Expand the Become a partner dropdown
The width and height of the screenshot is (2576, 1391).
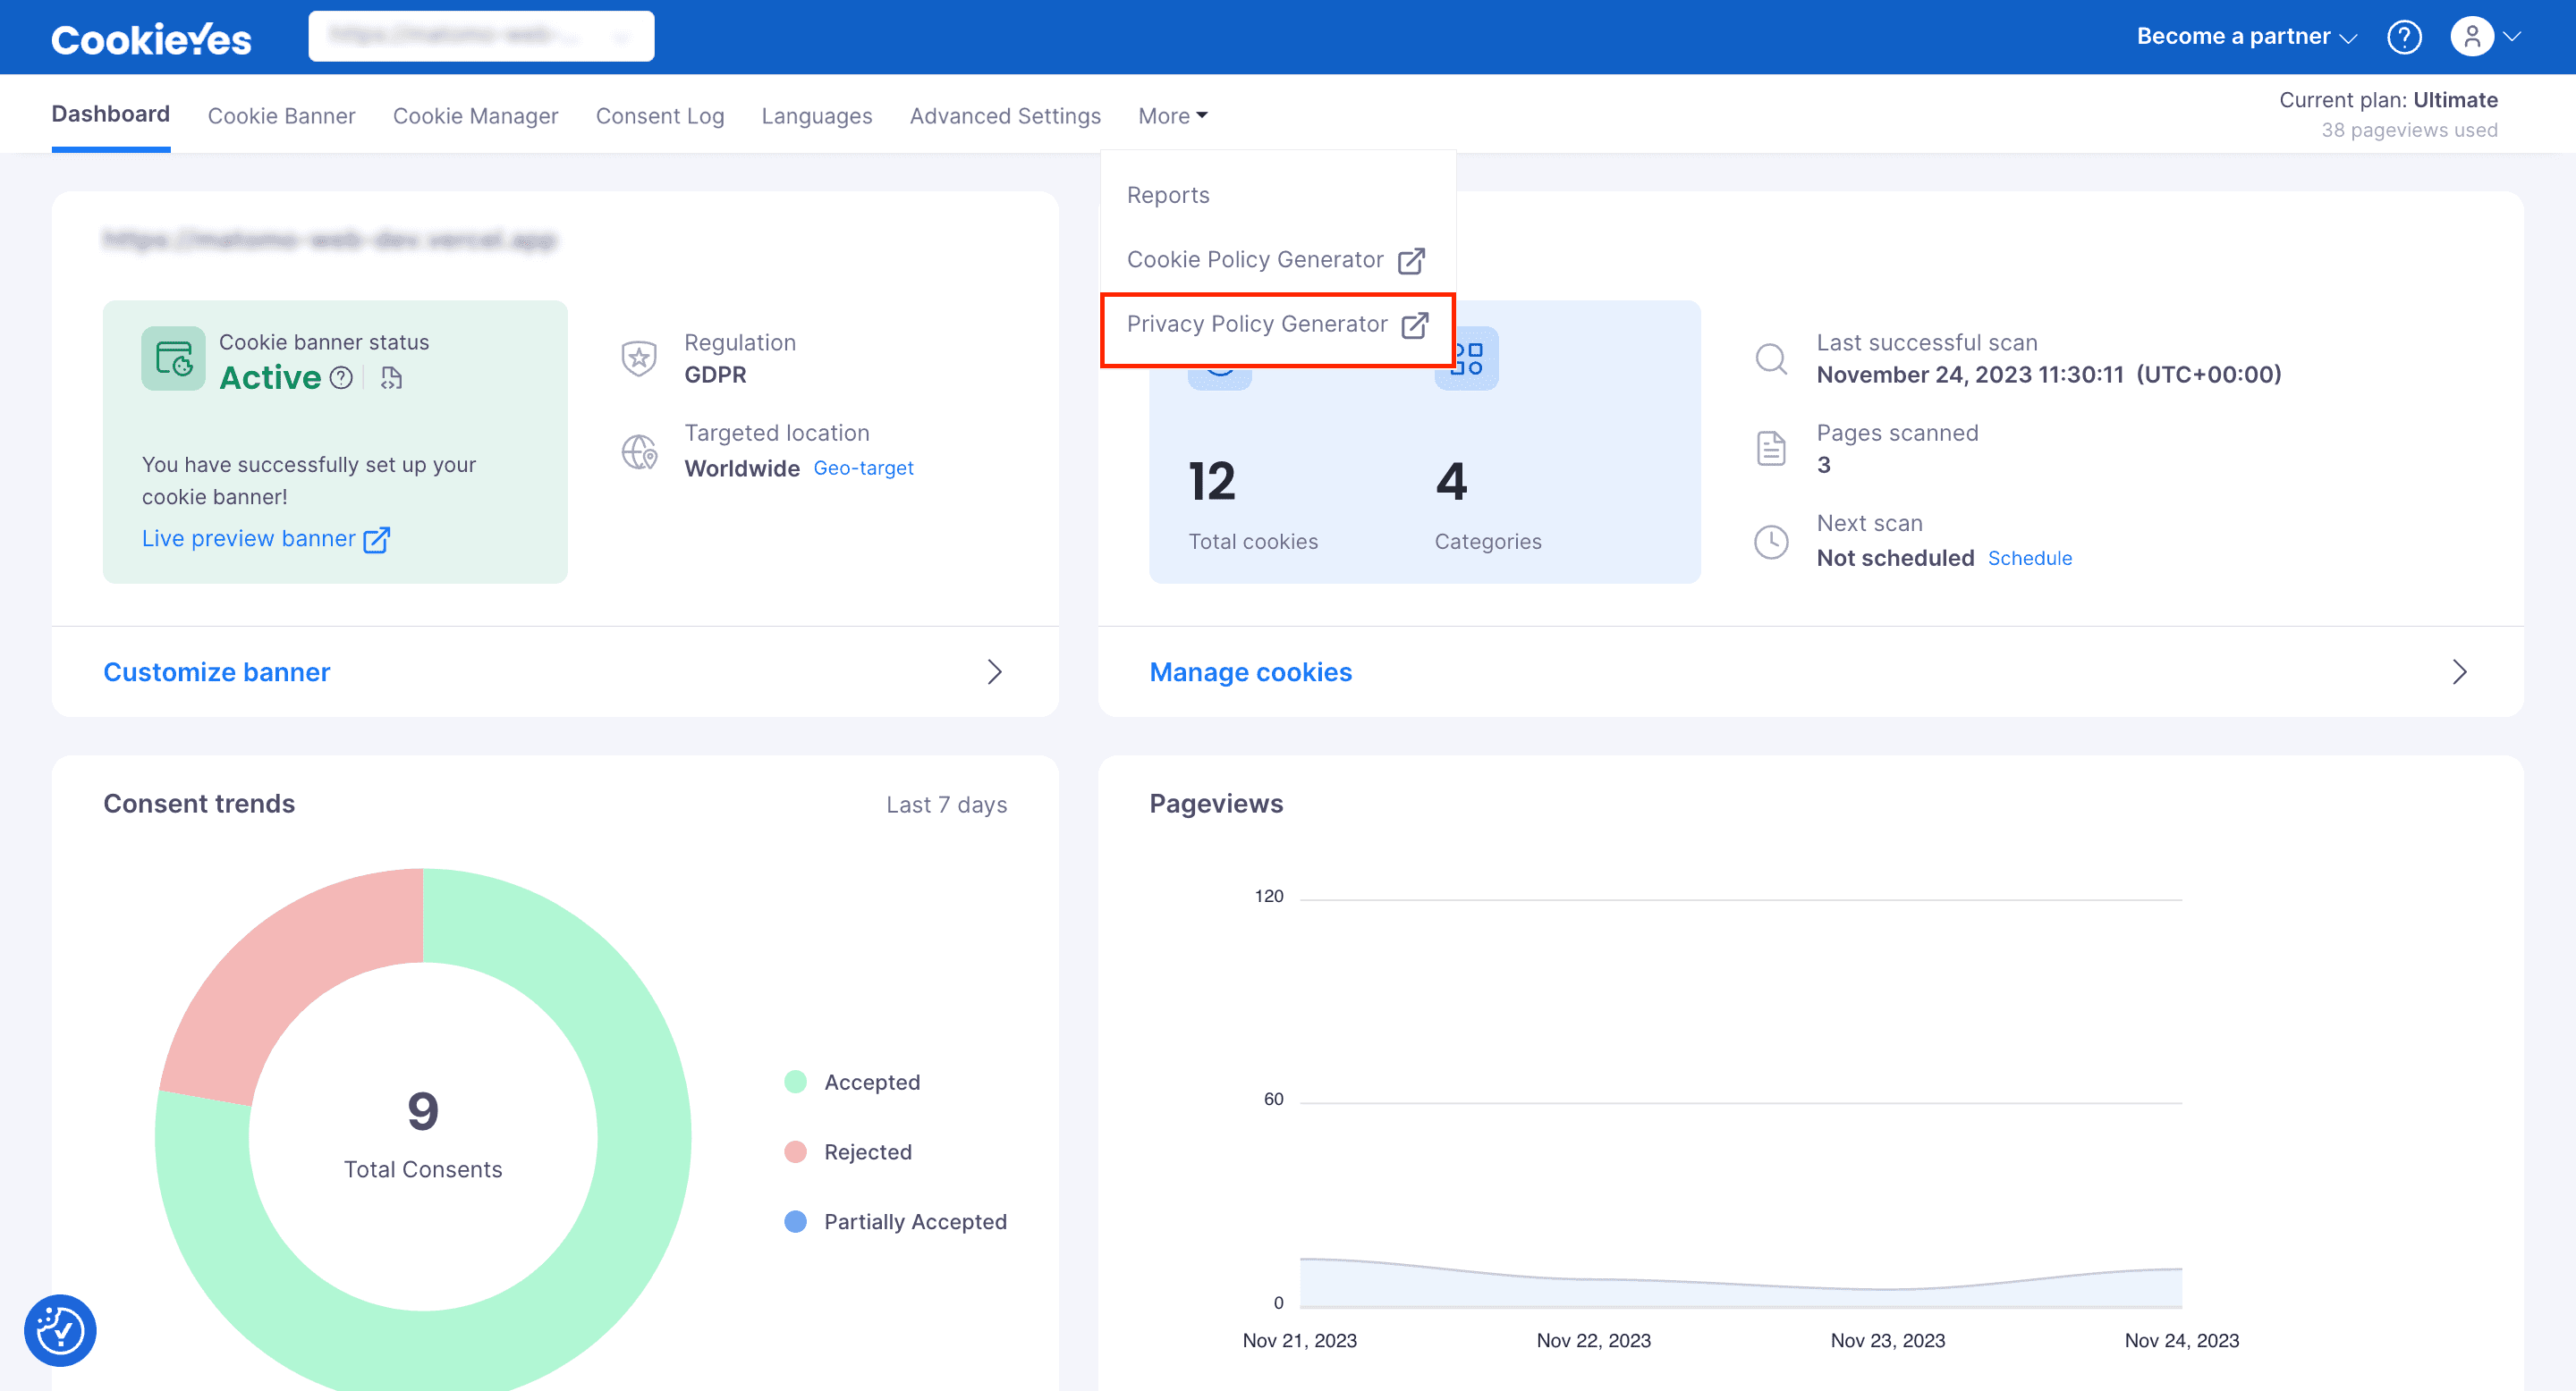pyautogui.click(x=2246, y=37)
